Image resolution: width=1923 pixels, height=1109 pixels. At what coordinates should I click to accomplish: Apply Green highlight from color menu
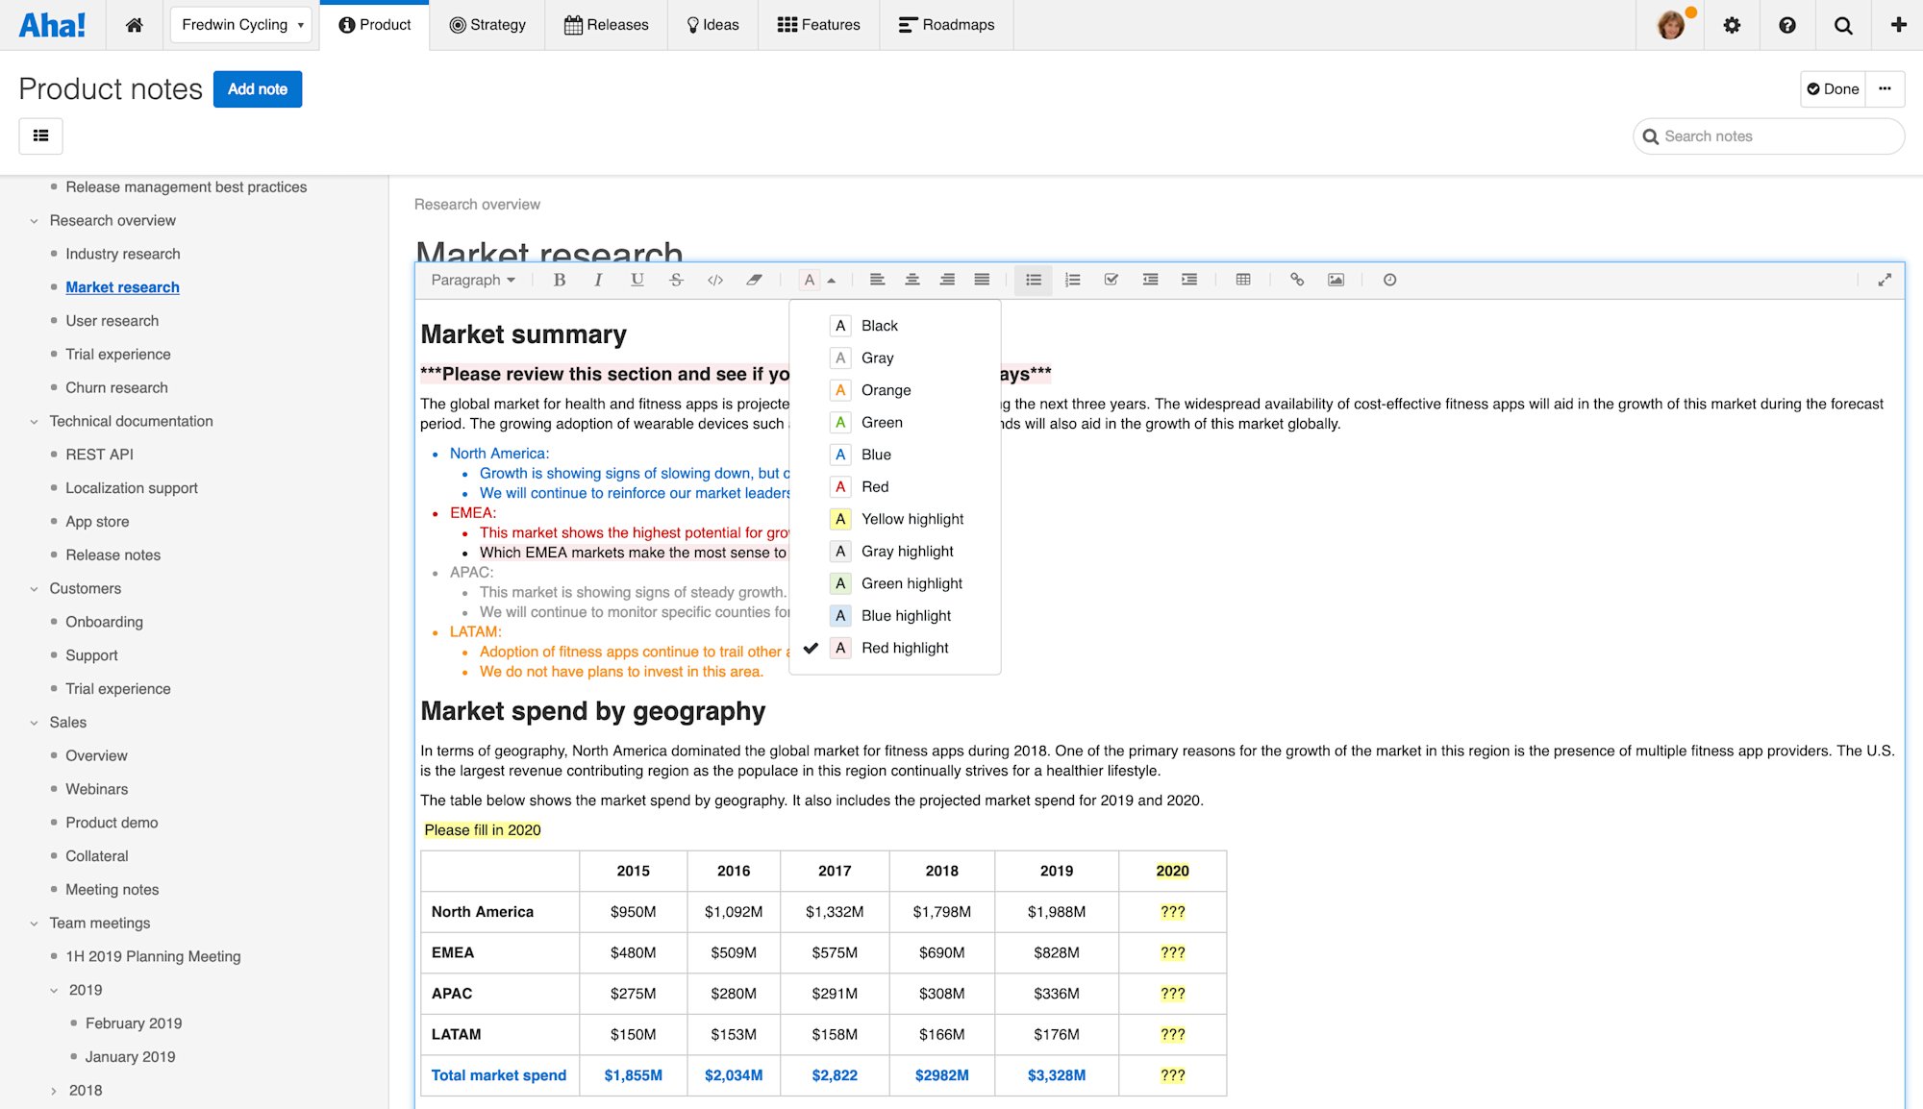(912, 582)
